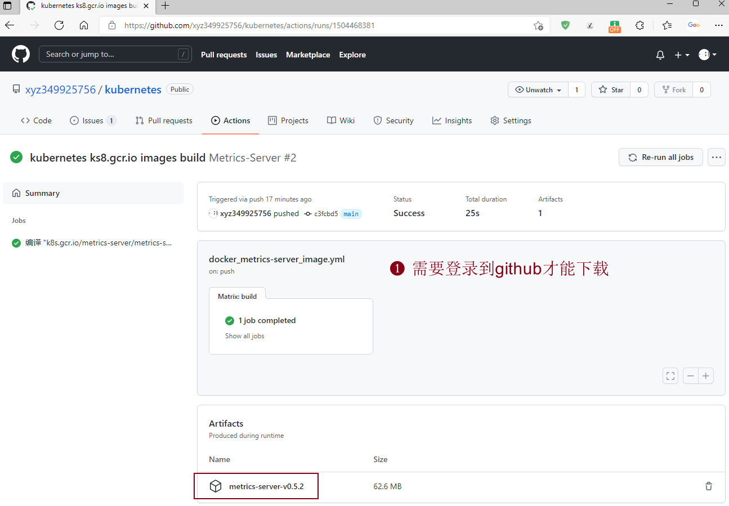Open the kubernetes repository link
This screenshot has height=506, width=729.
[133, 89]
